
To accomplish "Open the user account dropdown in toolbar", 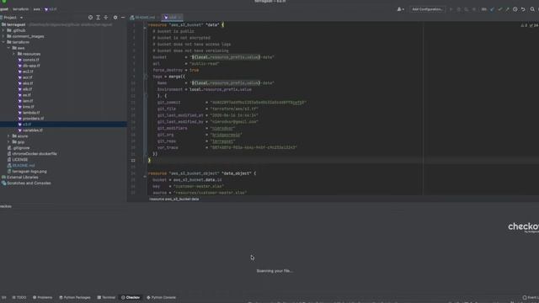I will click(x=401, y=9).
